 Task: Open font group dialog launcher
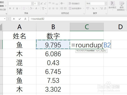click(46, 14)
